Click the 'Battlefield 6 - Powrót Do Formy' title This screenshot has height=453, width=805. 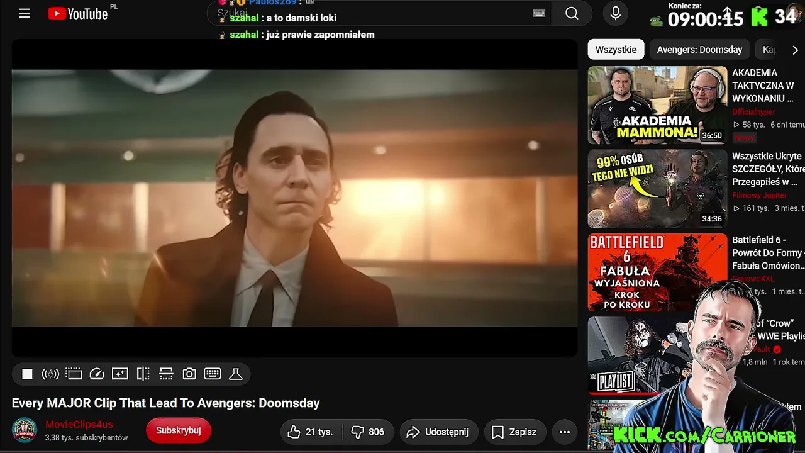pos(768,253)
